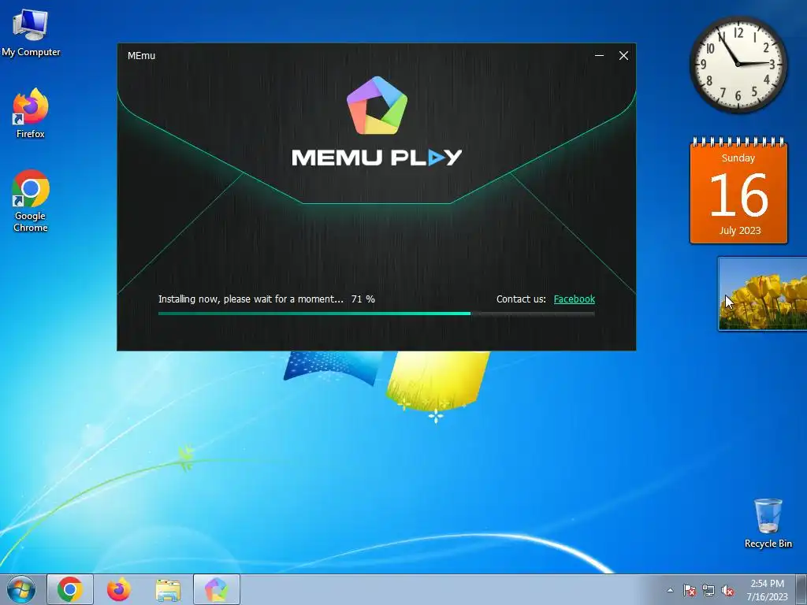Open Windows Explorer from the taskbar
Viewport: 807px width, 605px height.
point(168,589)
